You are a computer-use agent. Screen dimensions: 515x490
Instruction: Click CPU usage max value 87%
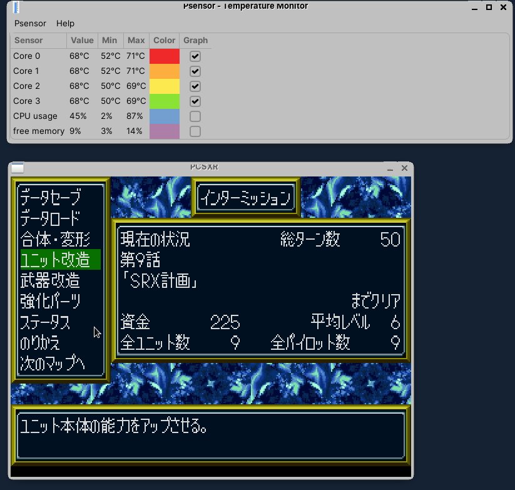pos(135,116)
